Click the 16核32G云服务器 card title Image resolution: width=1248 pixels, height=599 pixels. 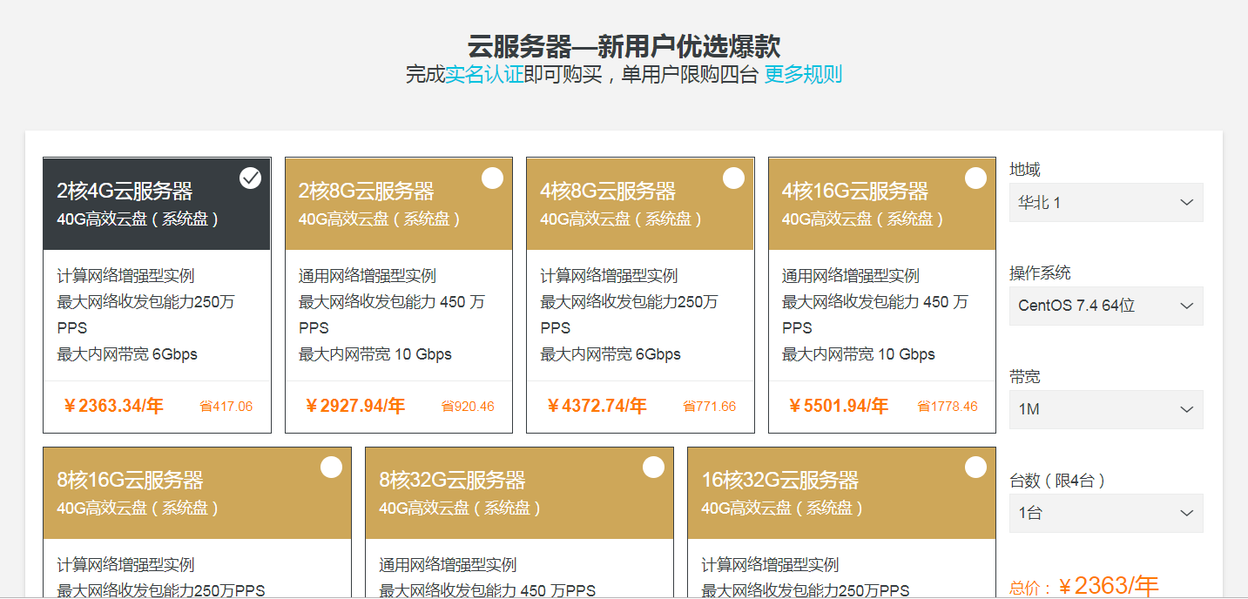point(780,481)
